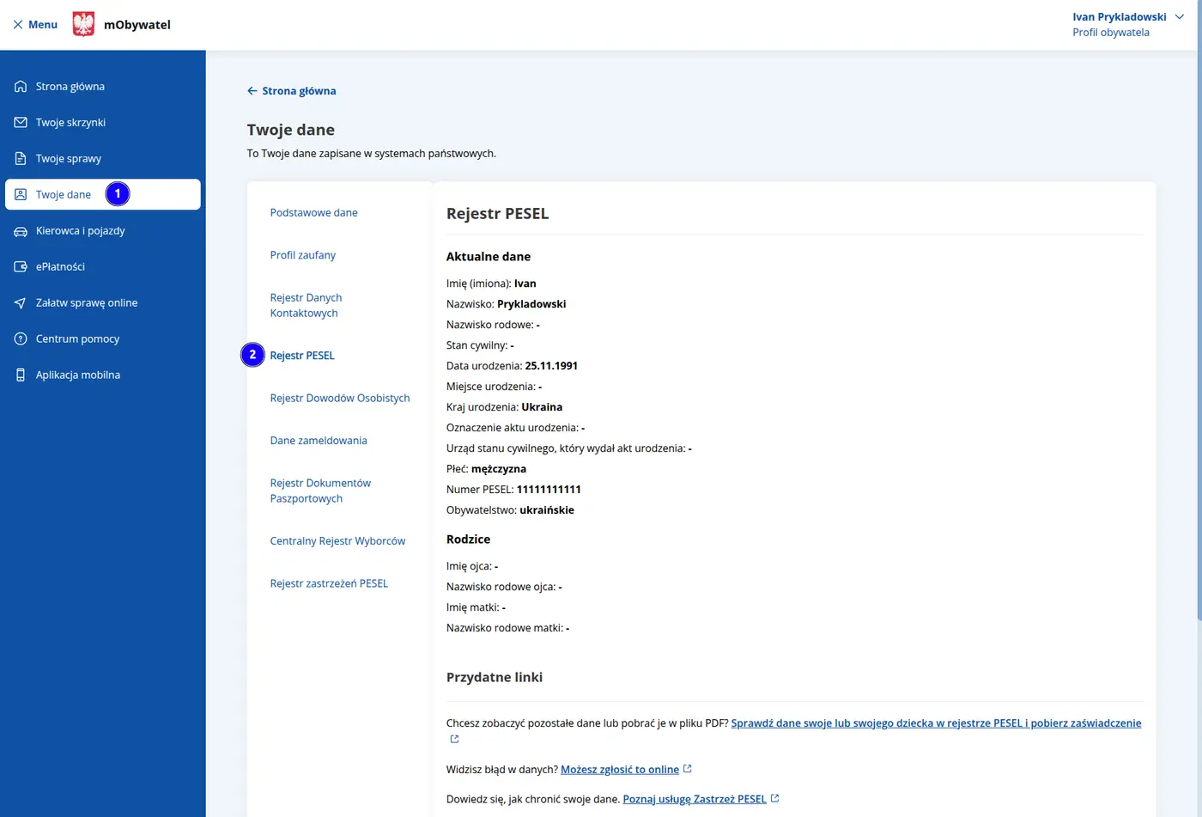Click external-link icon after Zastrzeż PESEL
Image resolution: width=1202 pixels, height=817 pixels.
pyautogui.click(x=774, y=798)
